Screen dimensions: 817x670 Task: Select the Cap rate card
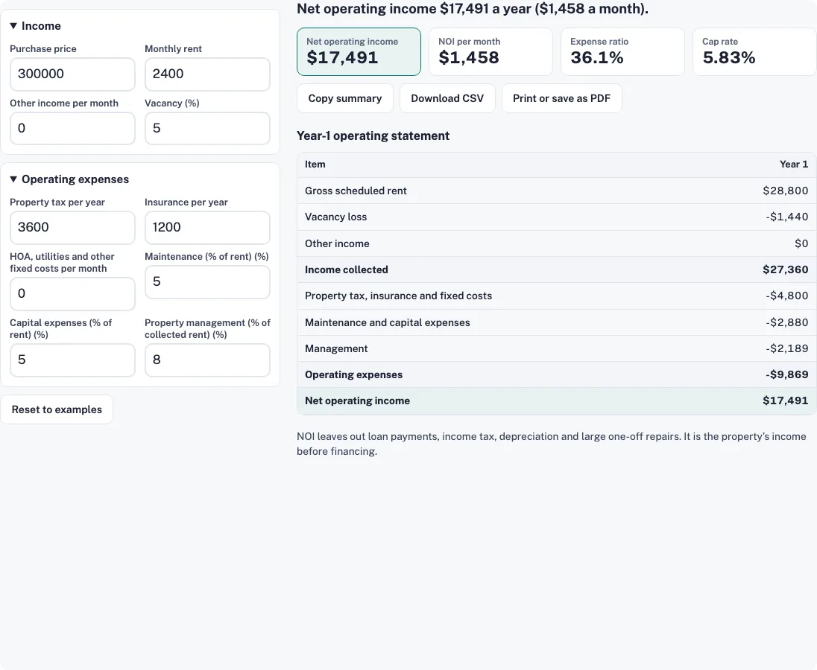coord(754,51)
